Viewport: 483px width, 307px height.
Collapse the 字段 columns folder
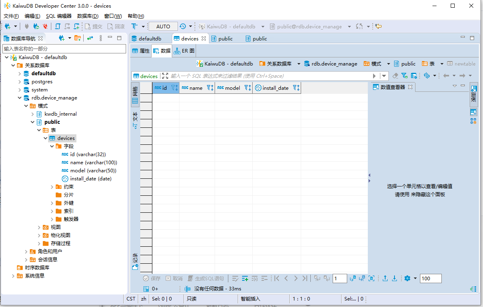[x=52, y=146]
